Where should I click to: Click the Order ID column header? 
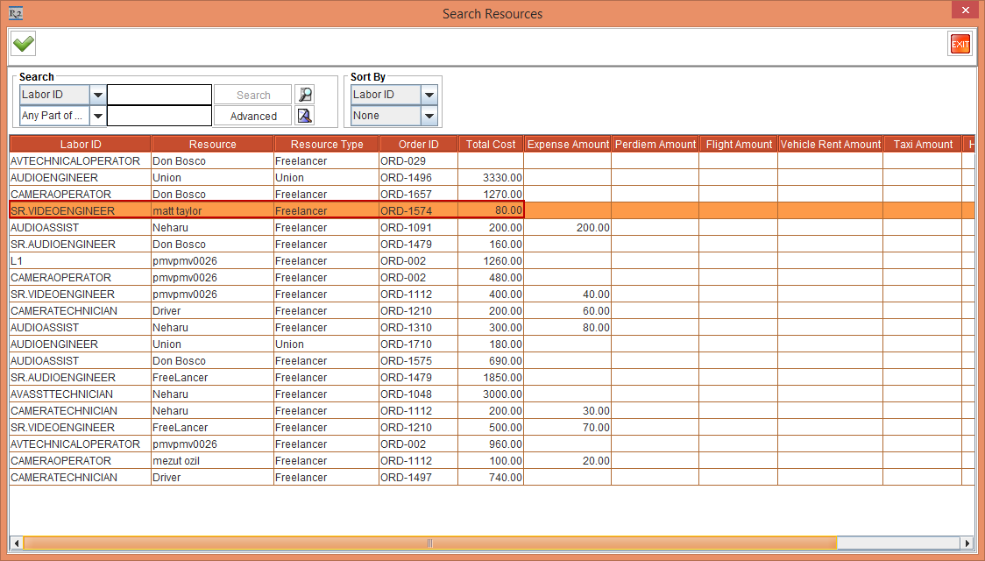[418, 144]
